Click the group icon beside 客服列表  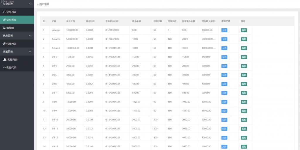pyautogui.click(x=5, y=60)
